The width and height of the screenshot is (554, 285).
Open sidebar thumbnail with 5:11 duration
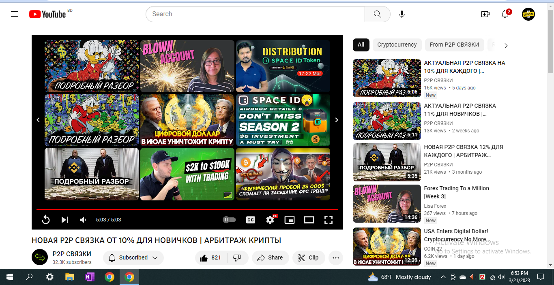tap(387, 121)
